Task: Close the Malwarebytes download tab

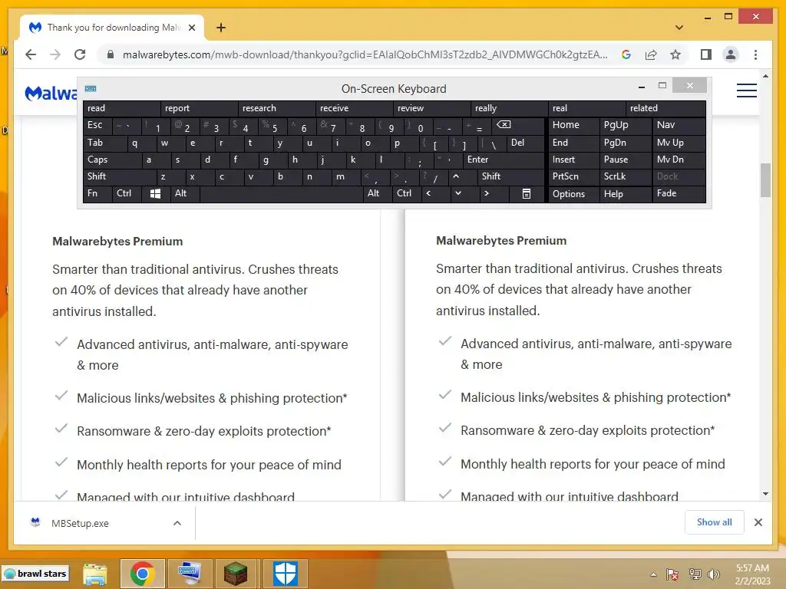Action: coord(191,28)
